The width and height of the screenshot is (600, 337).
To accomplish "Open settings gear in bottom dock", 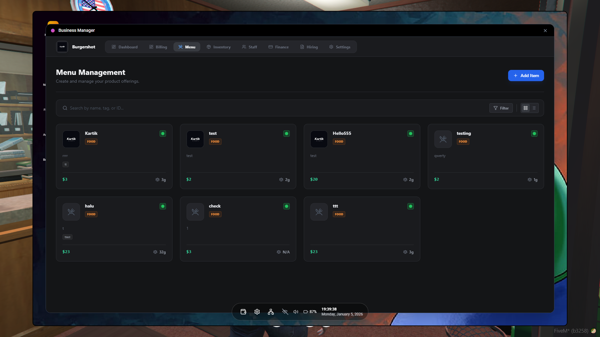I will point(257,312).
